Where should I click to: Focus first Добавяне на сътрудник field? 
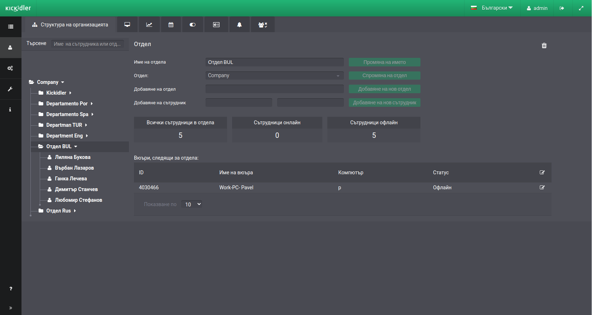(x=239, y=102)
